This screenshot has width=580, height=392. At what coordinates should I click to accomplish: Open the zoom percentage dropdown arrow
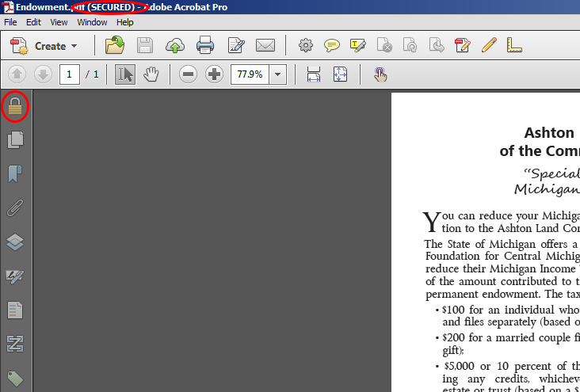277,74
